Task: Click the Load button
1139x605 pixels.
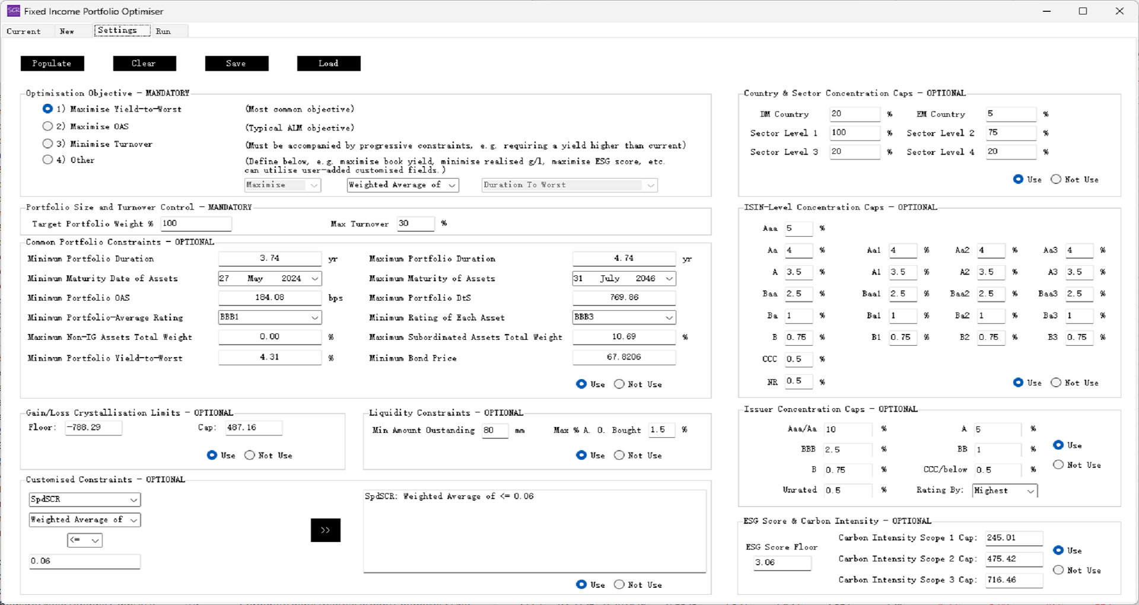Action: [x=328, y=63]
